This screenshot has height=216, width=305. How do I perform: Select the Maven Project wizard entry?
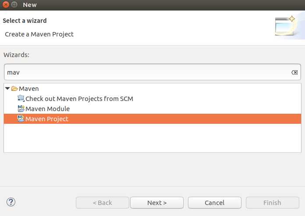pos(47,119)
